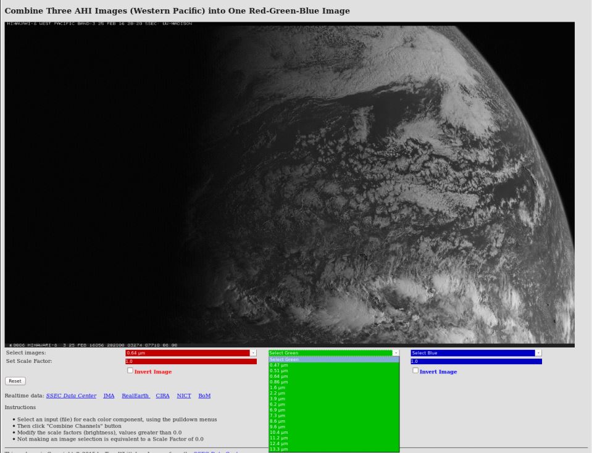Click the red scale factor field
The image size is (592, 453).
pos(191,361)
